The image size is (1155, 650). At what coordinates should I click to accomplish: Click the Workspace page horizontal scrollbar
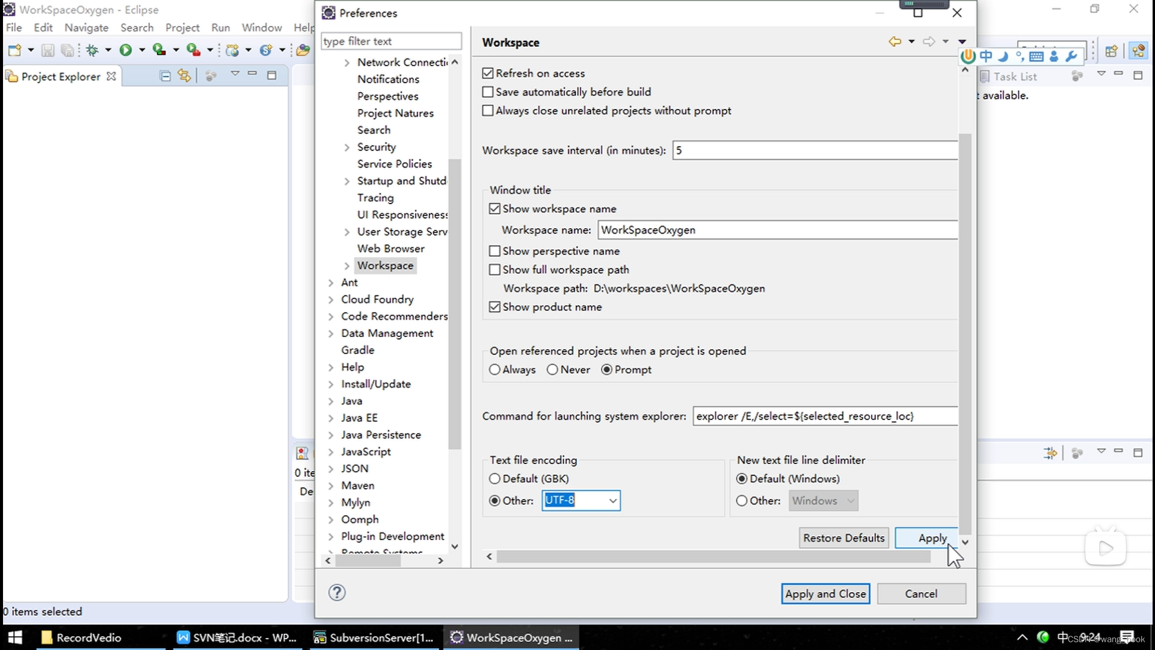point(713,557)
